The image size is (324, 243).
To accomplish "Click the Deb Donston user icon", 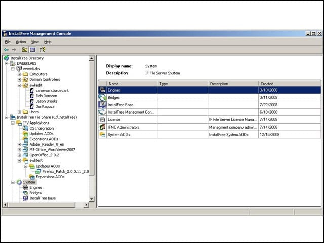I will pos(31,96).
